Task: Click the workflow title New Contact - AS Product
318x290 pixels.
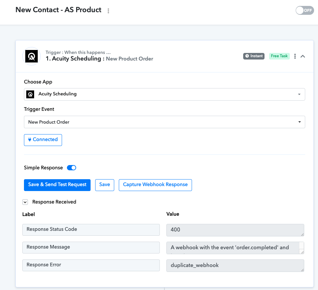Action: point(58,10)
